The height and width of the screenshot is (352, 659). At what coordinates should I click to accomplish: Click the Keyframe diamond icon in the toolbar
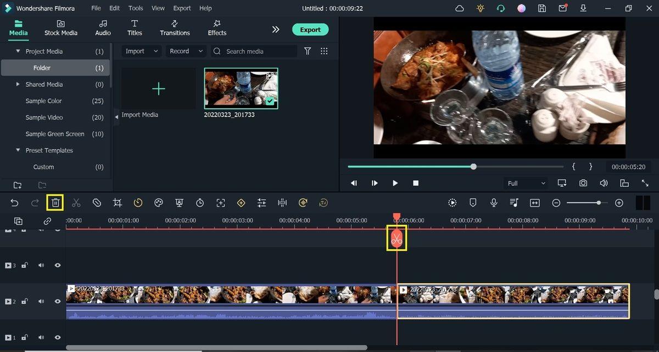coord(241,203)
